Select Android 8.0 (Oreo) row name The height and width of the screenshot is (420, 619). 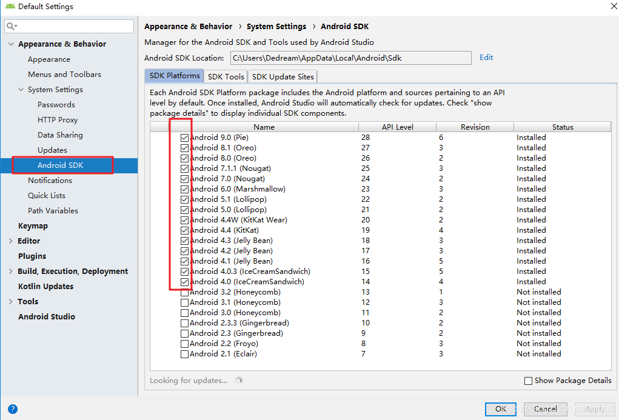tap(223, 158)
